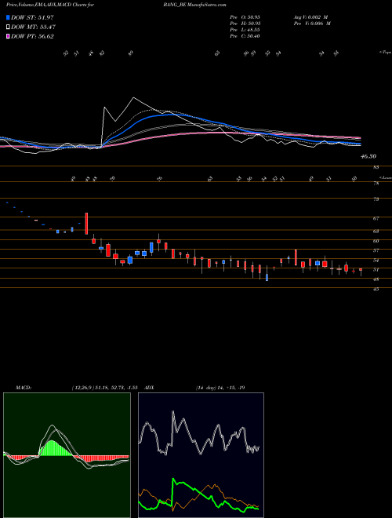Click the 'Price,Volume,EMA,ADX,MACD Charts for' heading
The width and height of the screenshot is (392, 518).
[50, 5]
